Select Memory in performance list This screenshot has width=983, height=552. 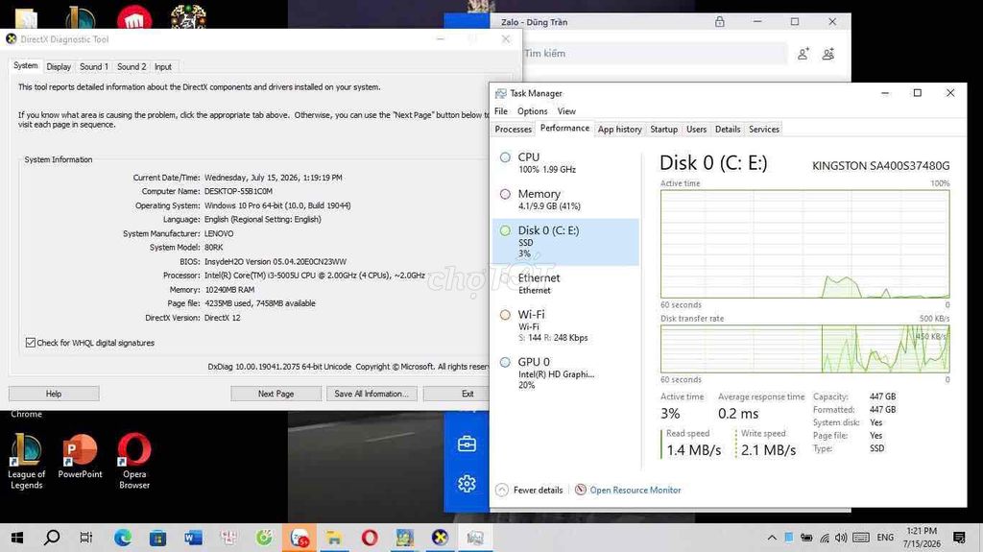click(565, 200)
